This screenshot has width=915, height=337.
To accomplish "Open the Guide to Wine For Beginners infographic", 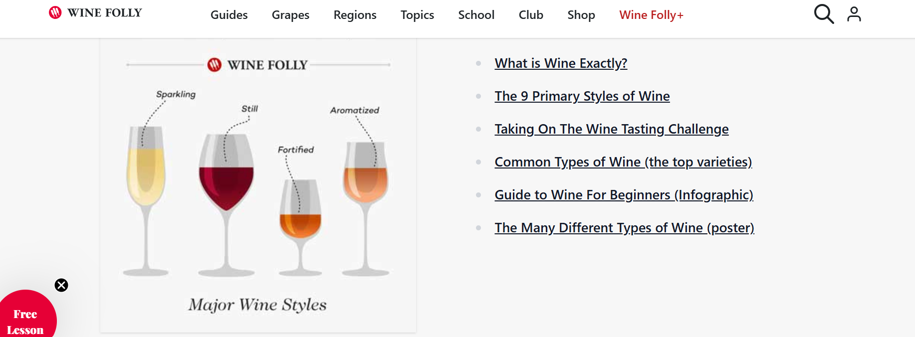I will [x=624, y=195].
